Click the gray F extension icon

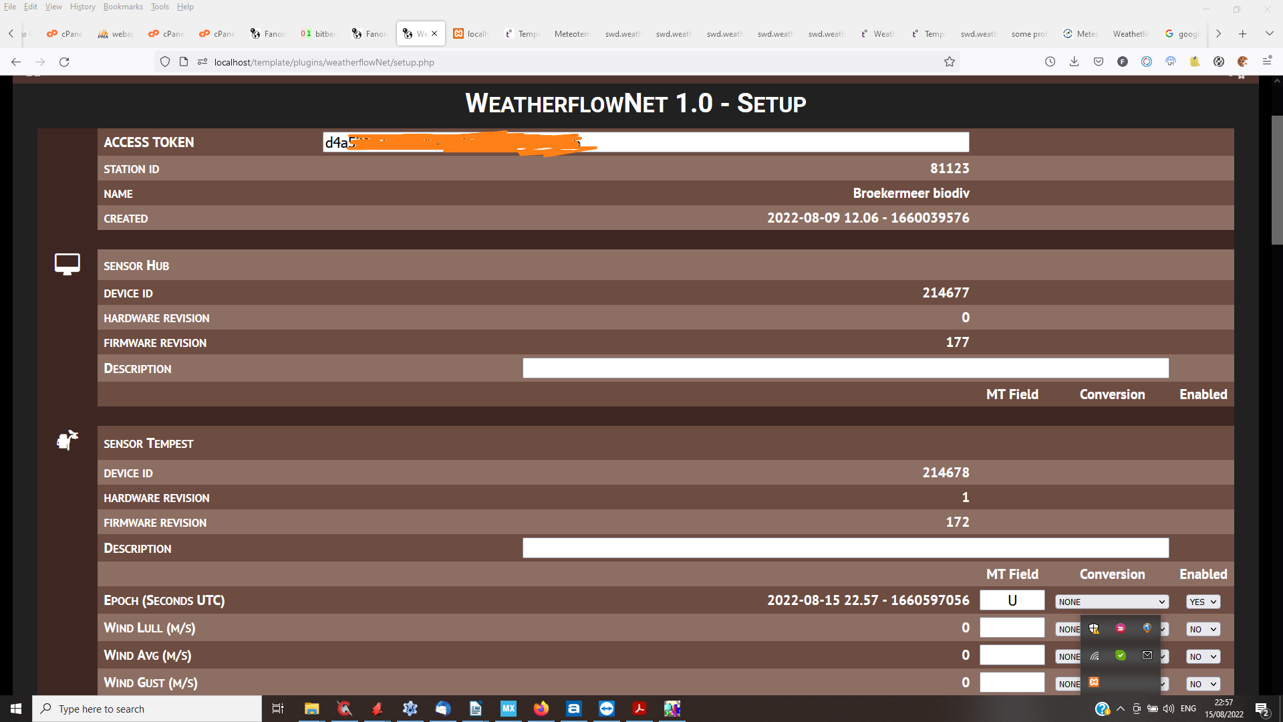click(x=1122, y=62)
